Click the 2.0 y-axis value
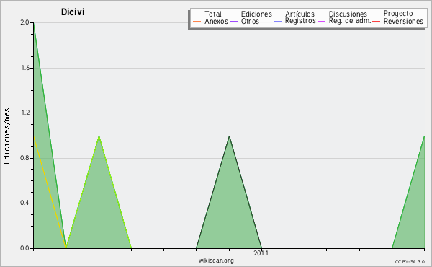Image resolution: width=432 pixels, height=267 pixels. click(24, 22)
